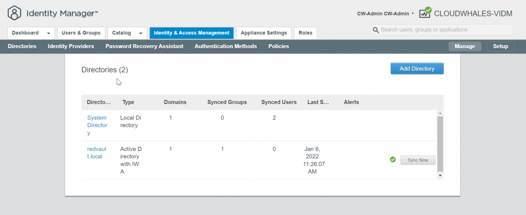The height and width of the screenshot is (215, 526).
Task: Click the Add Directory button
Action: pos(417,69)
